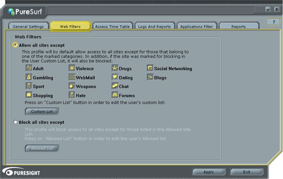Viewport: 283px width, 179px height.
Task: Toggle the Shopping category icon
Action: [29, 95]
